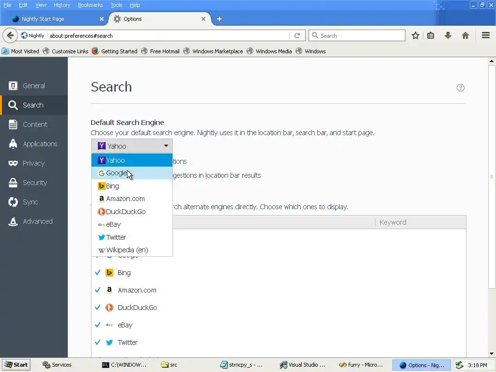Open the hamburger menu icon

click(485, 35)
